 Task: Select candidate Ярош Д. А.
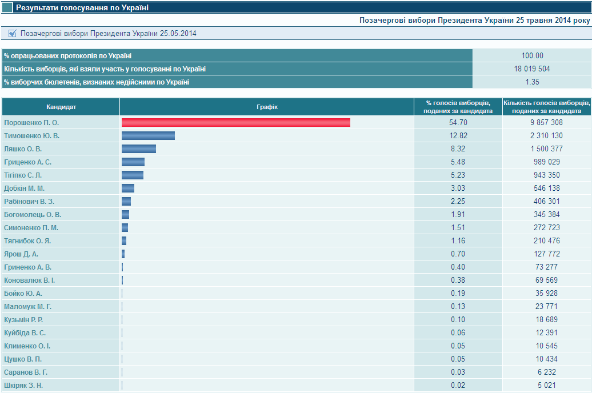coord(21,254)
